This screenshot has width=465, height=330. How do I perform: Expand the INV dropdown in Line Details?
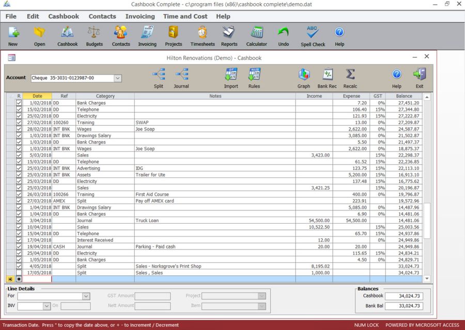click(47, 306)
